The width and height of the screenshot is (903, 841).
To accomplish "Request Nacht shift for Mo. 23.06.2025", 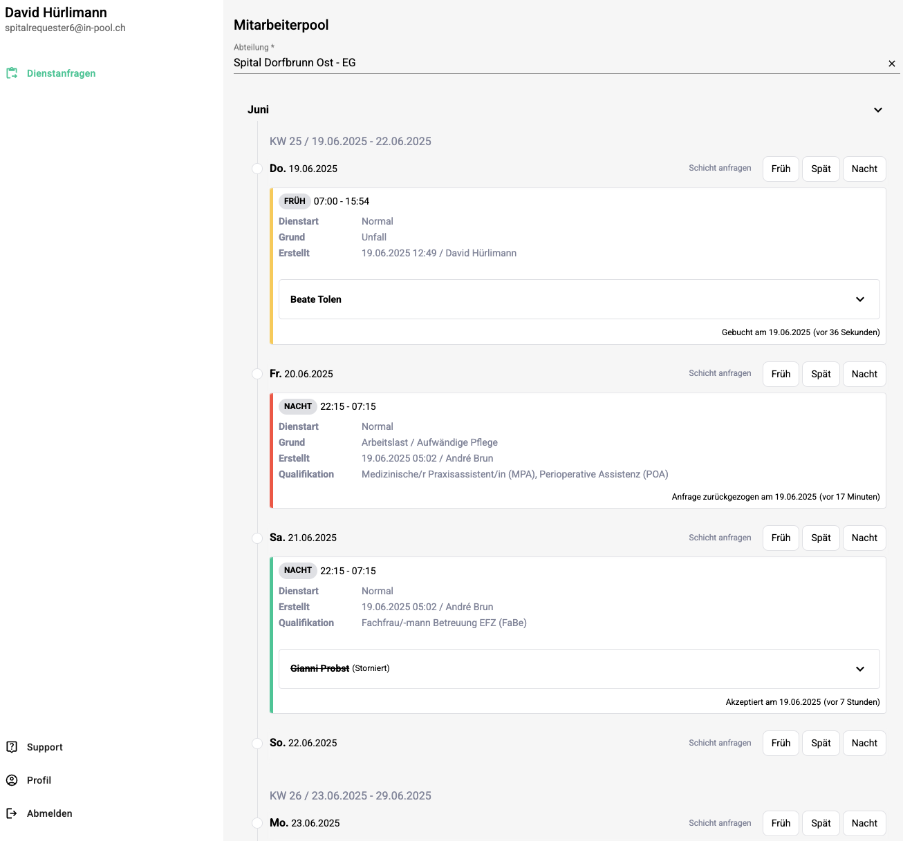I will point(864,823).
